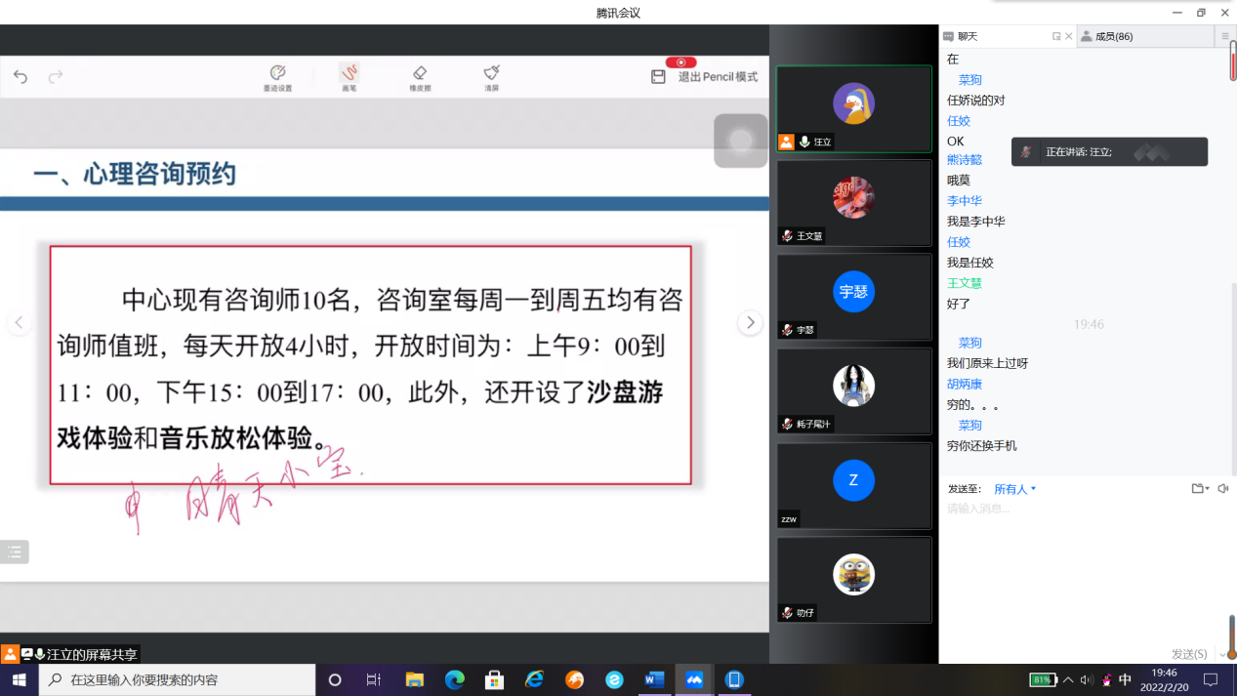Clear the screen with the 清屏 tool
The height and width of the screenshot is (696, 1237).
tap(491, 76)
